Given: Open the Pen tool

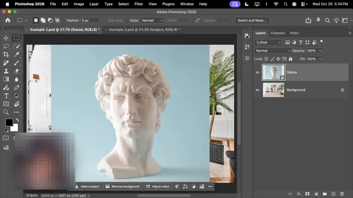Looking at the screenshot, I should point(17,87).
